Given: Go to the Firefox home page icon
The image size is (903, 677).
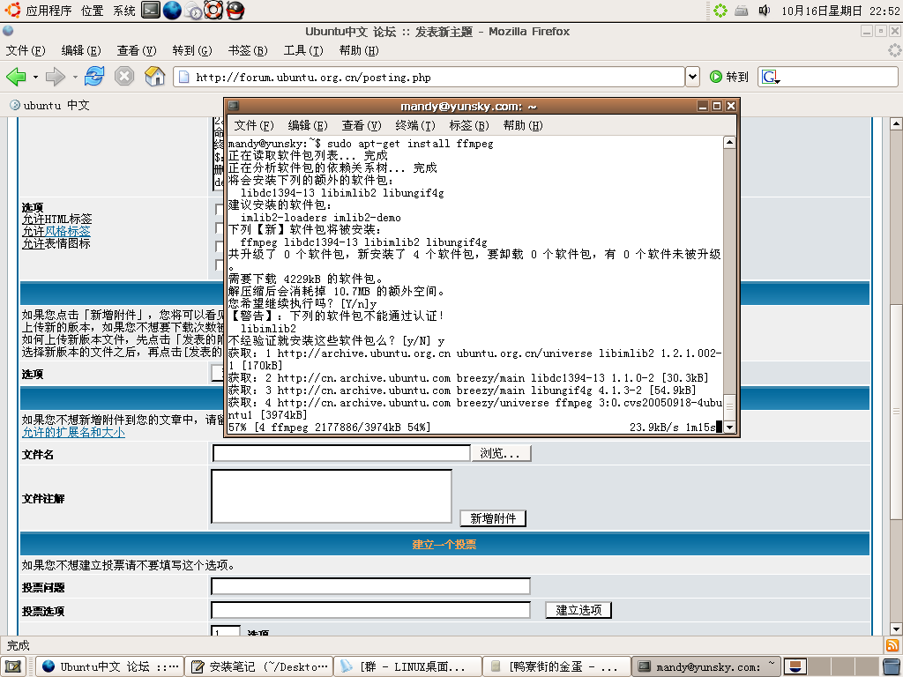Looking at the screenshot, I should pos(154,76).
